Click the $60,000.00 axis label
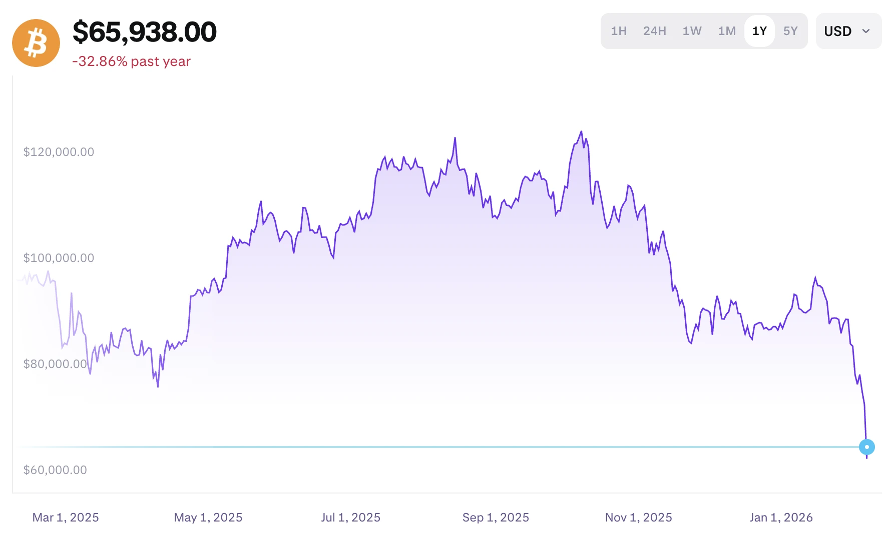Image resolution: width=894 pixels, height=534 pixels. (55, 470)
